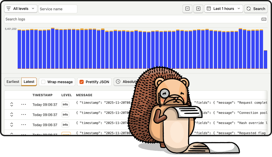Screen dimensions: 272x157
Task: Click the calendar icon in time range picker
Action: pos(209,9)
